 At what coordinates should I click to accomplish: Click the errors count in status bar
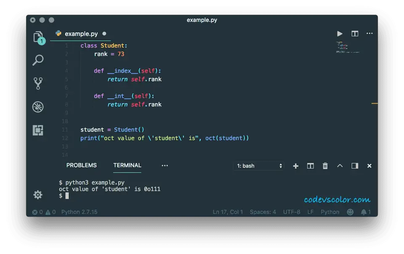(37, 212)
